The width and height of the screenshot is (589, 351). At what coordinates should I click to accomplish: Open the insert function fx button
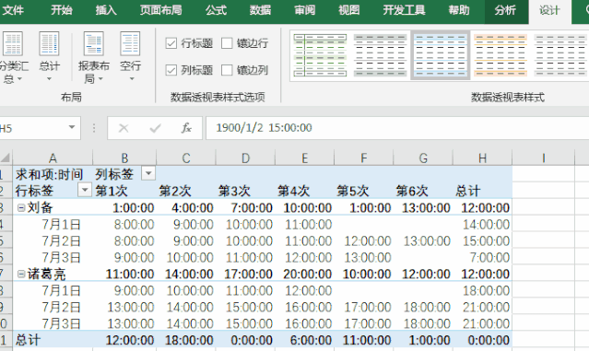coord(186,128)
